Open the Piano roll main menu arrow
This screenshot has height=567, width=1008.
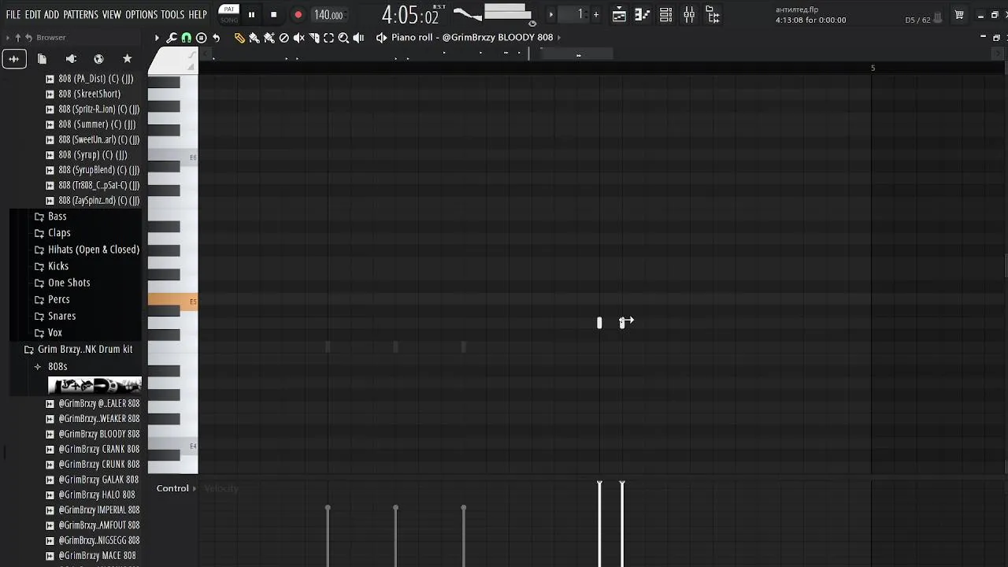(x=157, y=38)
